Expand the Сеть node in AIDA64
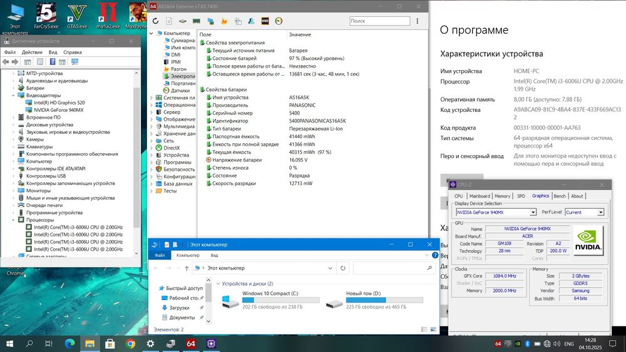Viewport: 626px width, 352px height. click(x=151, y=141)
